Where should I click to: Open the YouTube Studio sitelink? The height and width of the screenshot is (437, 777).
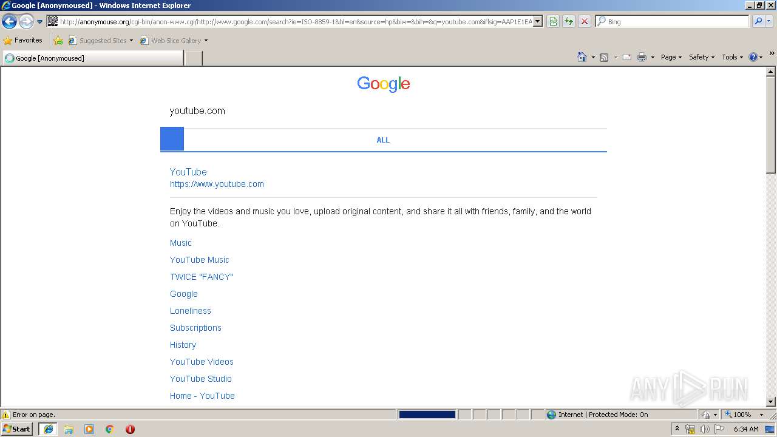coord(201,379)
